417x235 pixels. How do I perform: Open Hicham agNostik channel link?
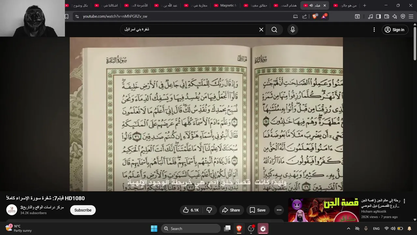click(x=373, y=211)
